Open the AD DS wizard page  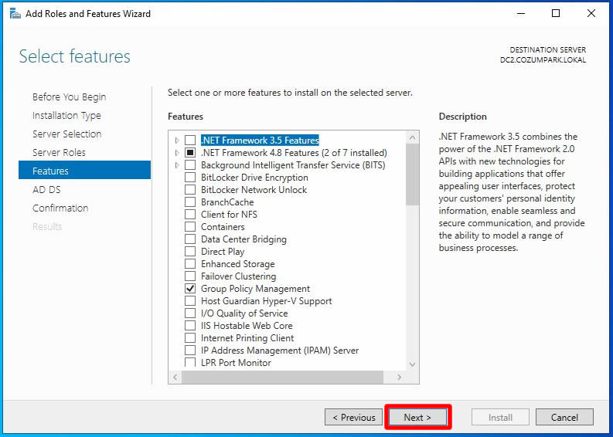pos(46,189)
